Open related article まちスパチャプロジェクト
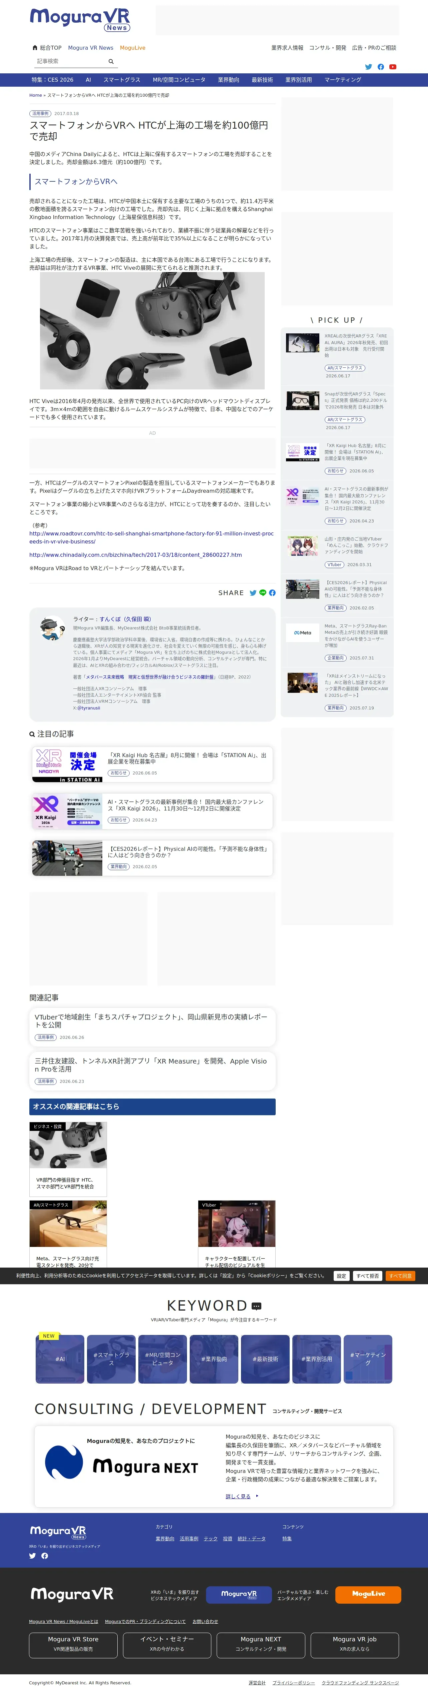 coord(153,1027)
